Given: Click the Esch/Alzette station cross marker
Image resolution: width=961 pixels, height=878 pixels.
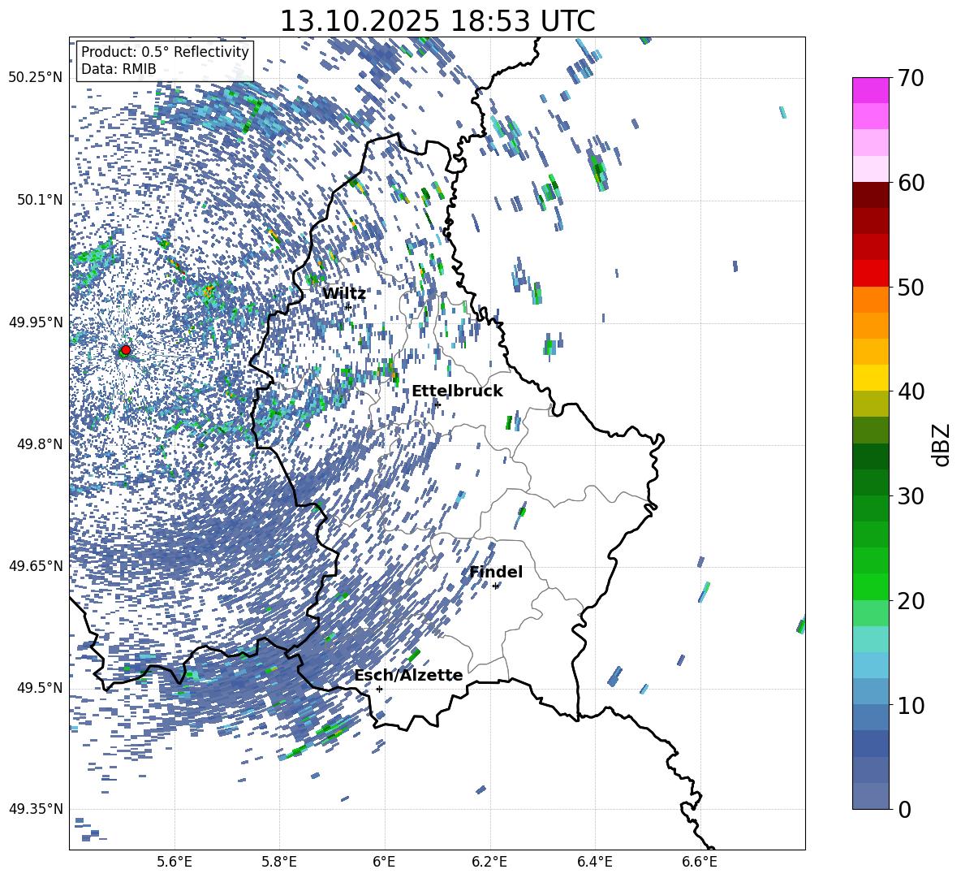Looking at the screenshot, I should [379, 689].
